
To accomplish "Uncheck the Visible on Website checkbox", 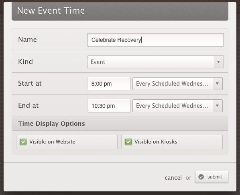I will (x=23, y=142).
